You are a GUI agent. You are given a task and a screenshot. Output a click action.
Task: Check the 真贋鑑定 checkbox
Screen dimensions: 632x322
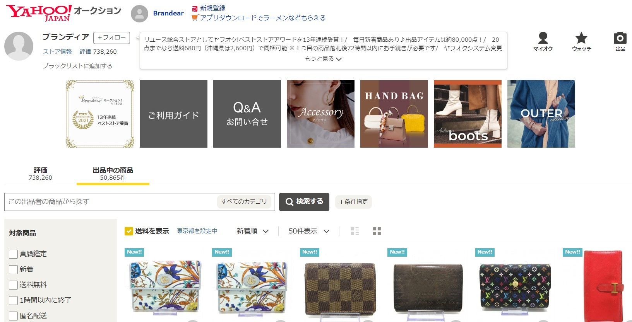[13, 254]
